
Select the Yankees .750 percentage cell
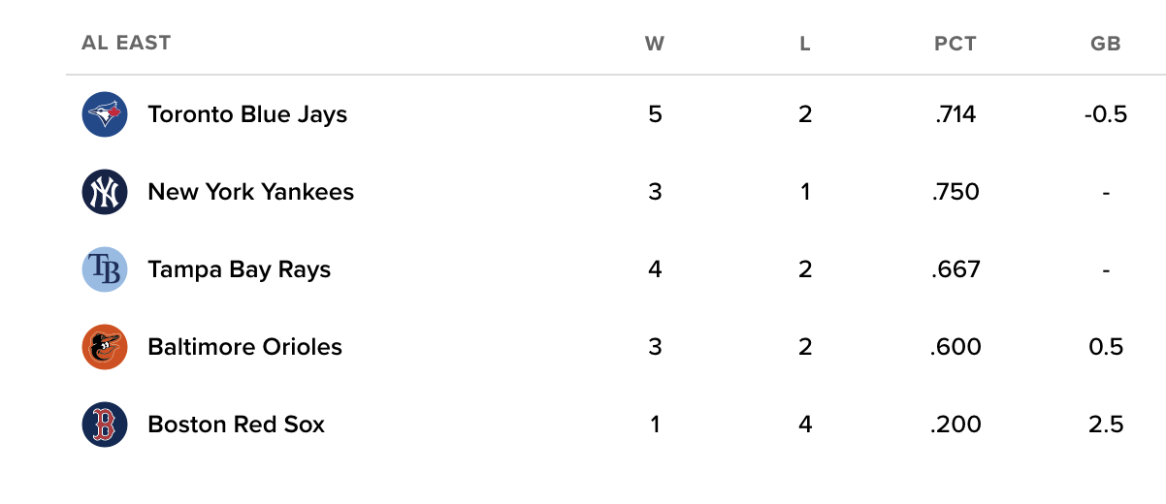955,192
